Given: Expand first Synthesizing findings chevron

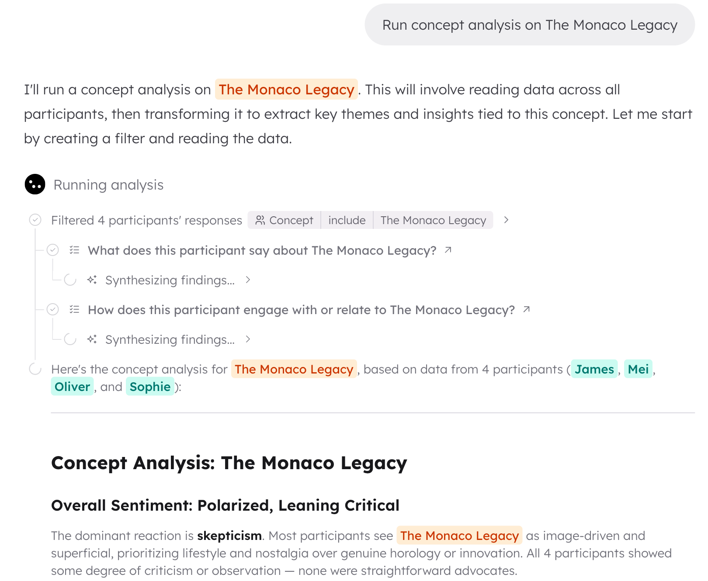Looking at the screenshot, I should pyautogui.click(x=248, y=280).
